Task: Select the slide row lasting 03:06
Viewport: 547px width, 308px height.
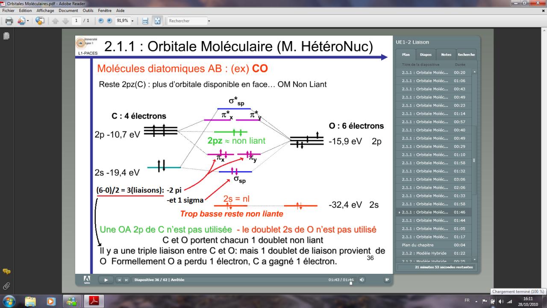Action: (x=434, y=179)
